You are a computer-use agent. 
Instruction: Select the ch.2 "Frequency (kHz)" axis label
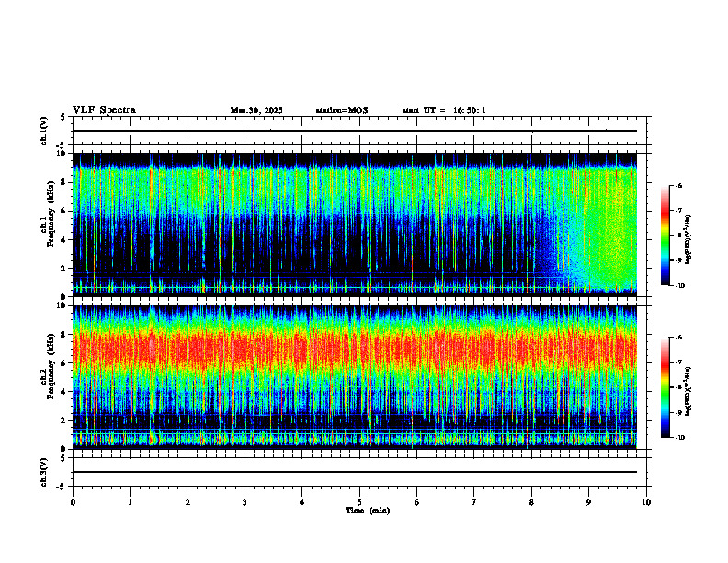[51, 366]
